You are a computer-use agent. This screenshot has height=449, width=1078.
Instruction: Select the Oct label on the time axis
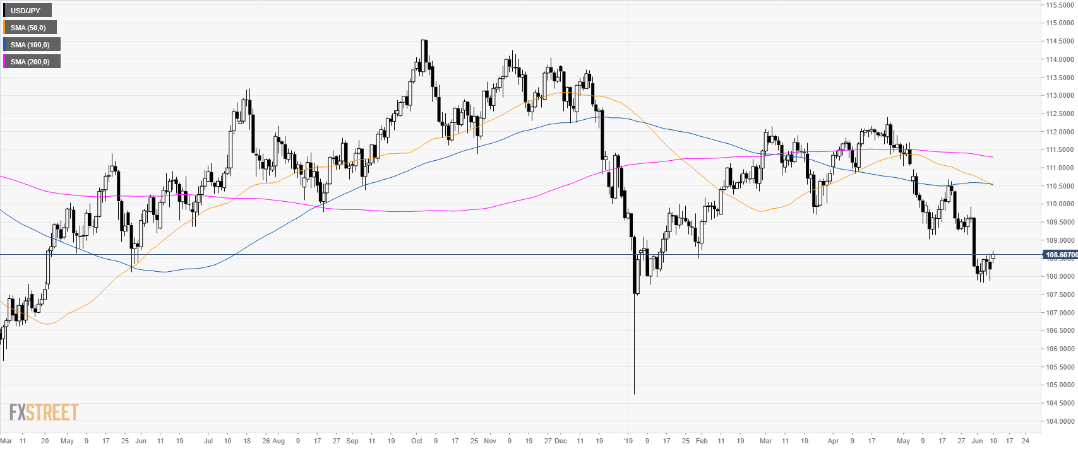(417, 441)
